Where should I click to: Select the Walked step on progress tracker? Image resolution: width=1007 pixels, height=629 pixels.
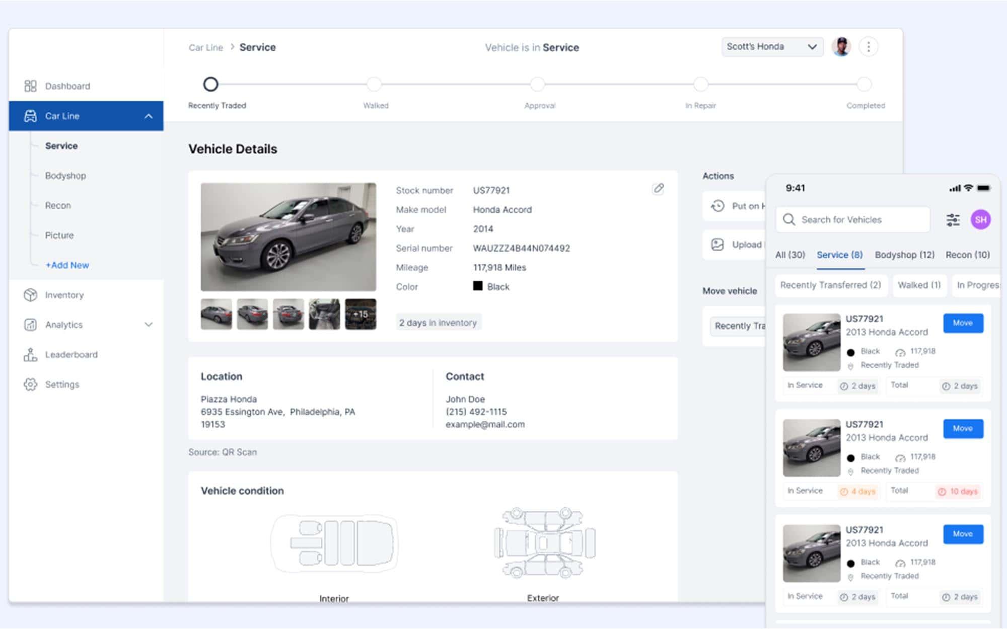coord(374,84)
